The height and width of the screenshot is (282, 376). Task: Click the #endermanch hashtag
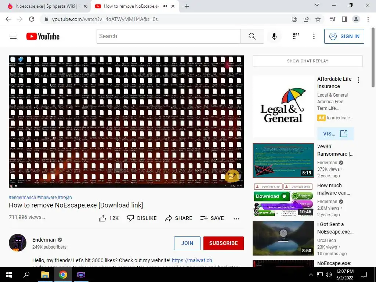coord(22,197)
